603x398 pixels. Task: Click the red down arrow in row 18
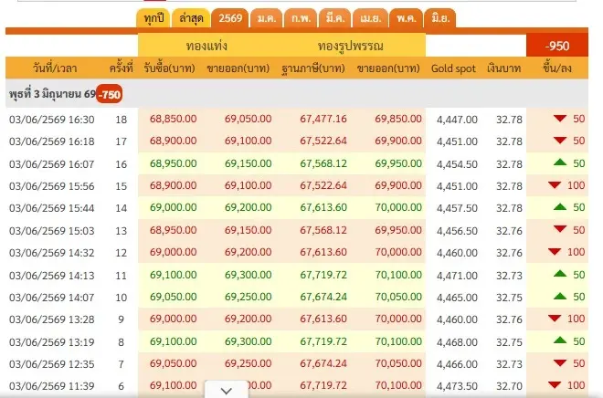pyautogui.click(x=560, y=119)
